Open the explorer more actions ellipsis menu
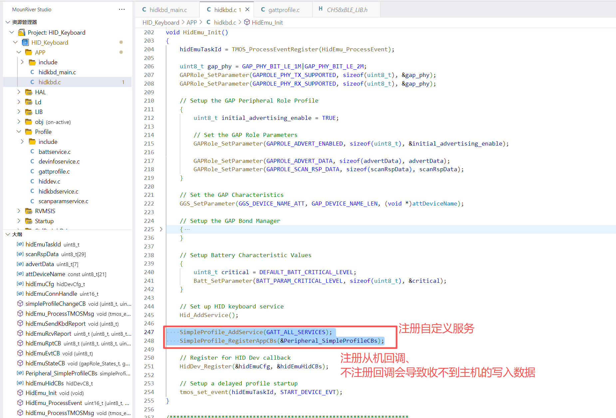 [x=122, y=9]
